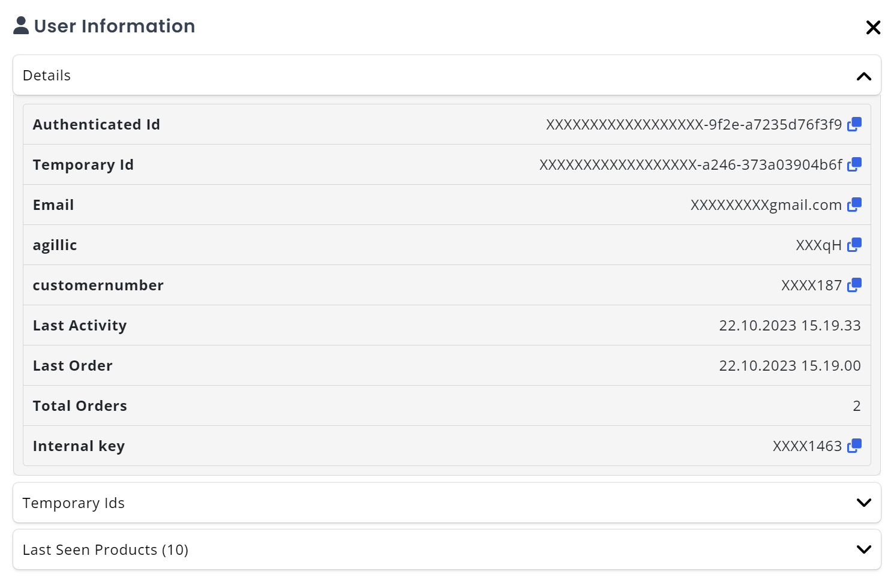The image size is (894, 583).
Task: Copy the agillic value
Action: point(854,244)
